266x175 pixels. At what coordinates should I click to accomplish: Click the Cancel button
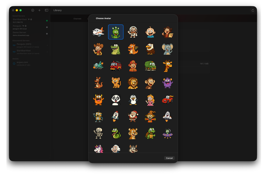(169, 158)
